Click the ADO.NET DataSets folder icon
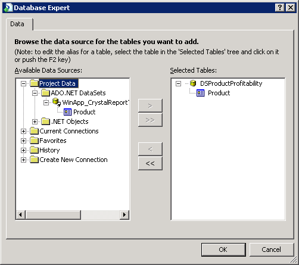Image resolution: width=299 pixels, height=265 pixels. pyautogui.click(x=45, y=93)
